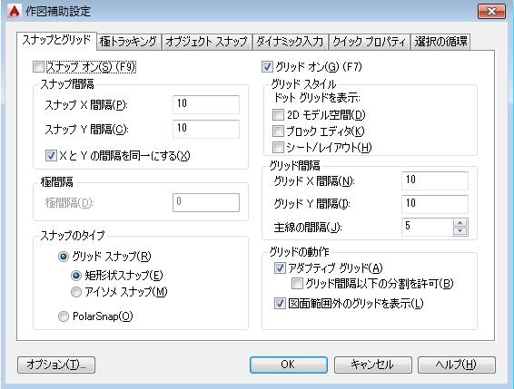Click the AutoCAD logo icon in title bar
This screenshot has height=389, width=514.
click(15, 11)
